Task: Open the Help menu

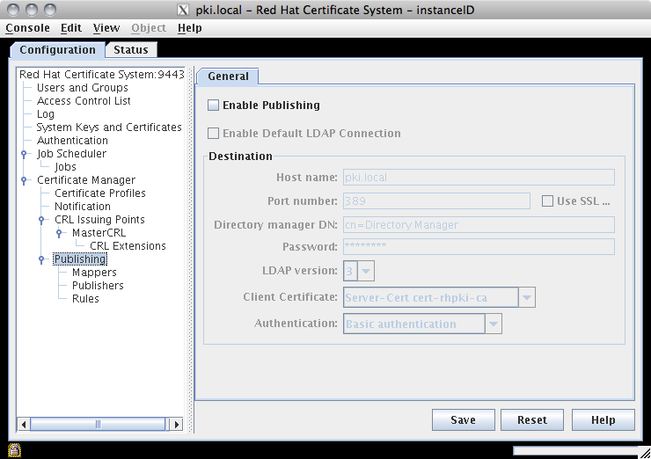Action: pos(190,28)
